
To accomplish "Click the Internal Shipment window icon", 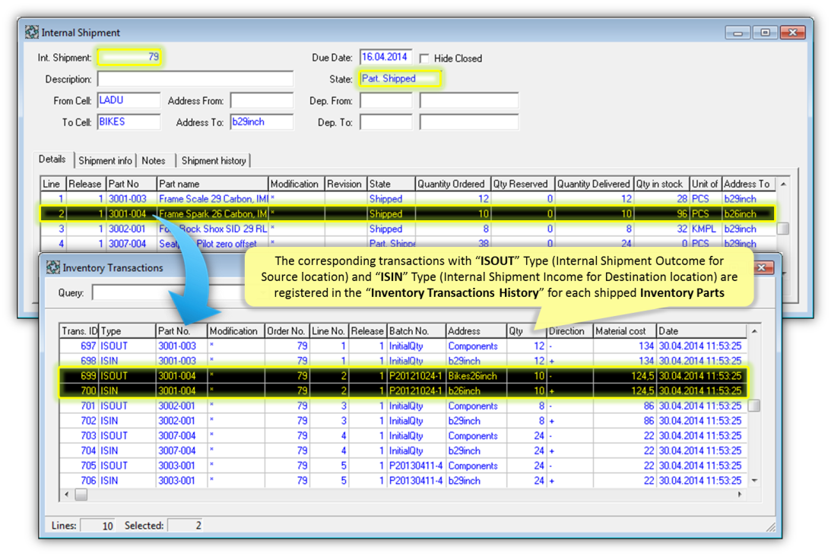I will 30,32.
